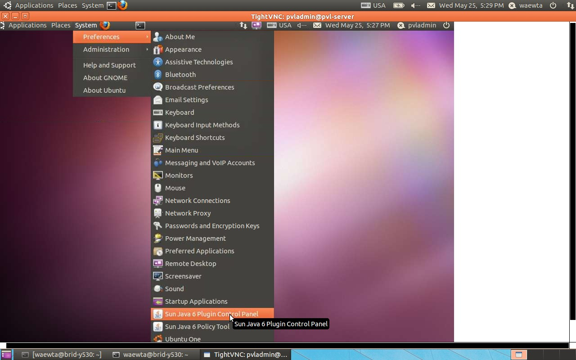Open the remote Applications menu
This screenshot has width=576, height=360.
point(27,25)
